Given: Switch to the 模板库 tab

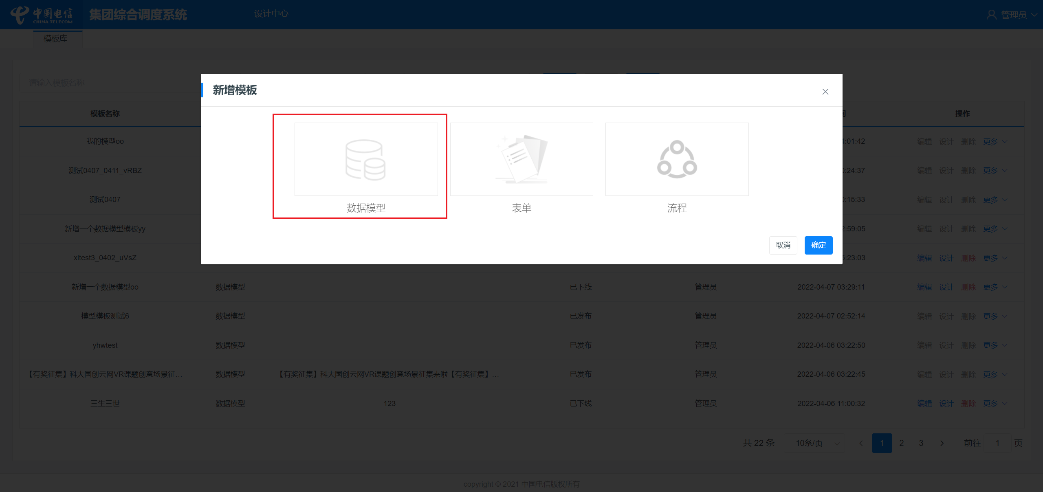Looking at the screenshot, I should pos(56,39).
